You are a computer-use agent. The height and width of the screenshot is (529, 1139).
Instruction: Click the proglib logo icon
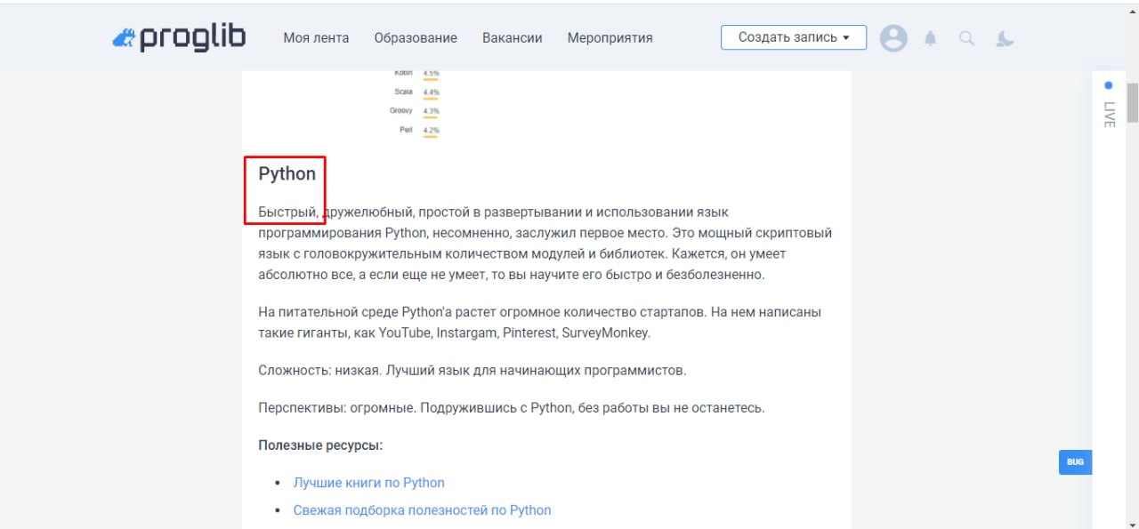pyautogui.click(x=124, y=38)
